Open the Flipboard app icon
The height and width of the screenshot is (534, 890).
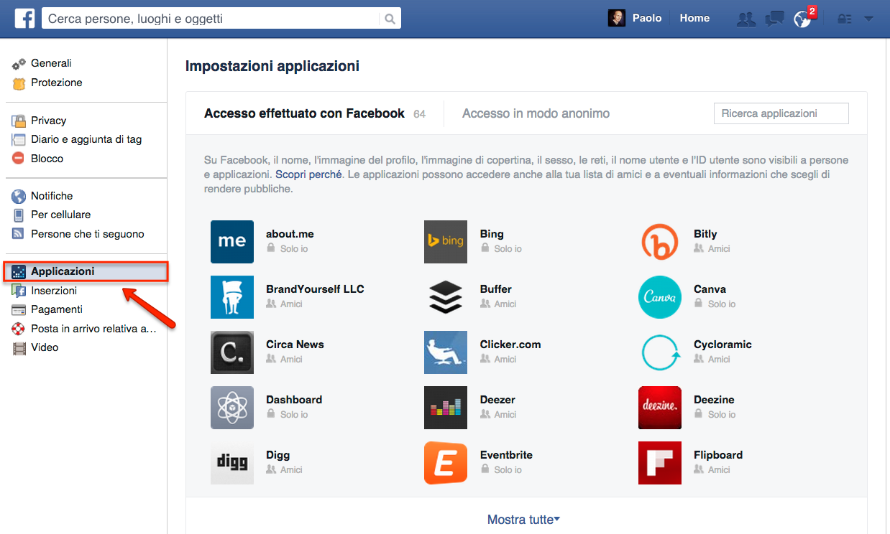point(660,463)
